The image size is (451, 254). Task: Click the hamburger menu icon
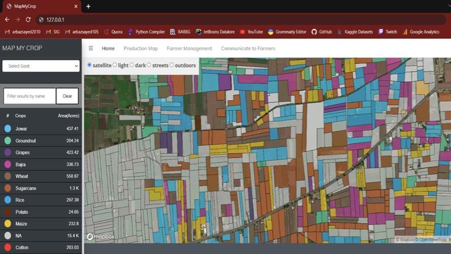(x=91, y=49)
